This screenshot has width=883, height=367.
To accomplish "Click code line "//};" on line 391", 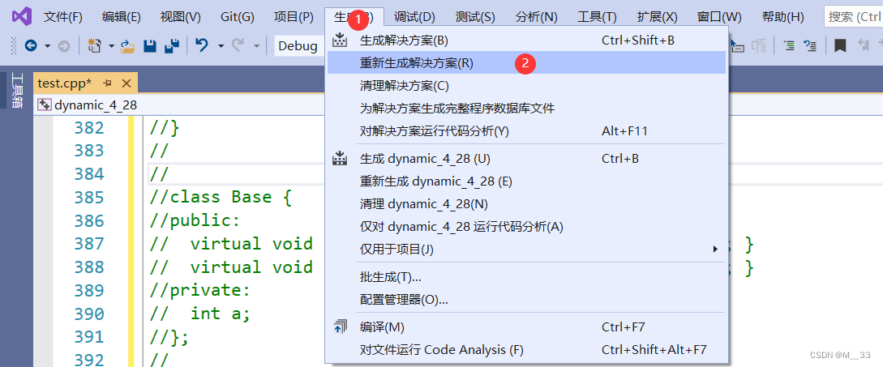I will click(169, 336).
